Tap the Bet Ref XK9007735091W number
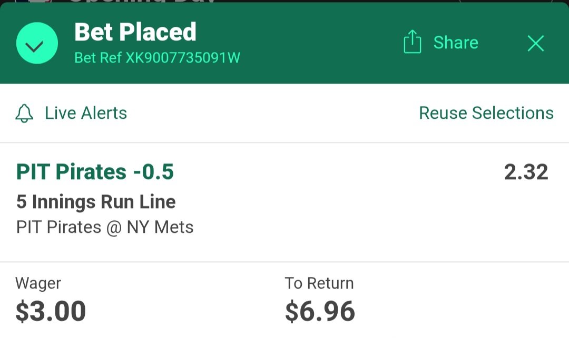Screen dimensions: 569x338 point(157,58)
